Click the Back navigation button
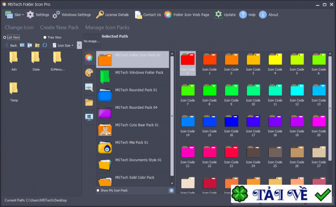The image size is (336, 207). pyautogui.click(x=11, y=45)
